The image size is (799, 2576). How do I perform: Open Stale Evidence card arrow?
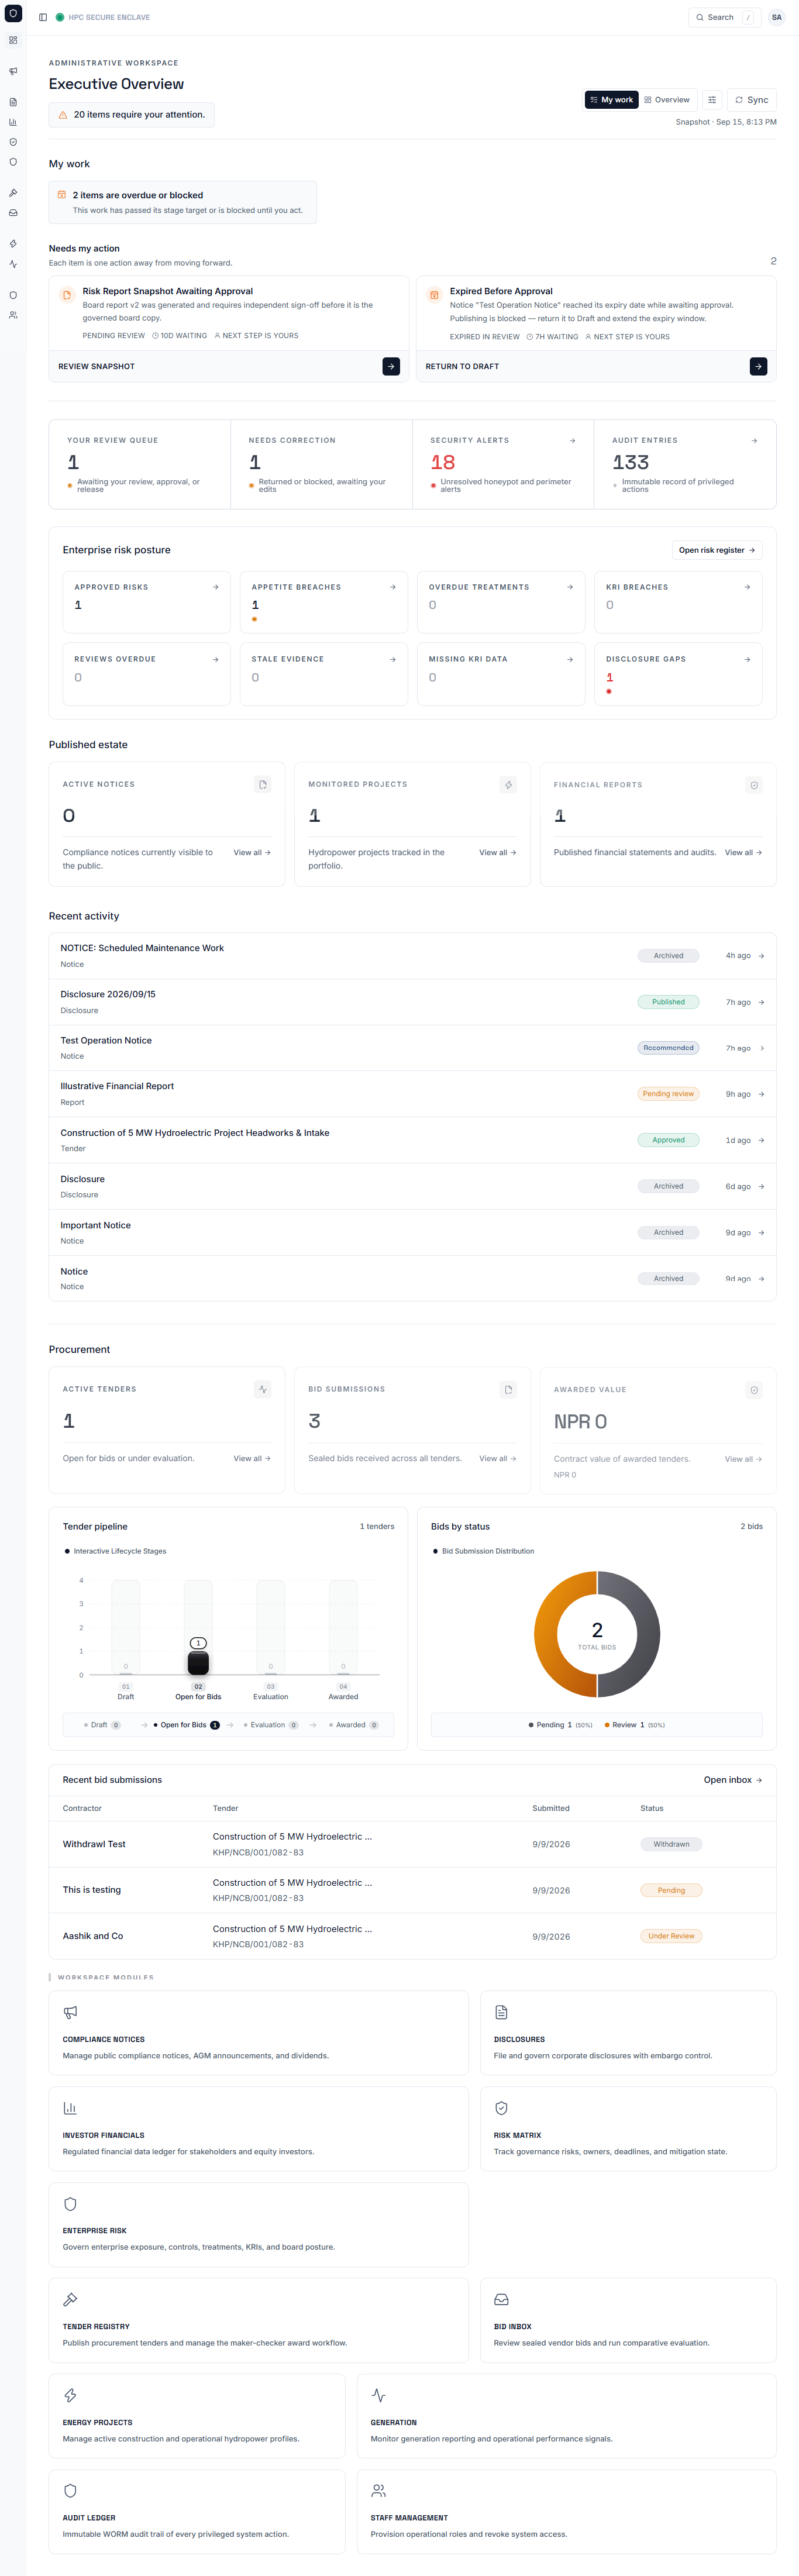[x=392, y=659]
